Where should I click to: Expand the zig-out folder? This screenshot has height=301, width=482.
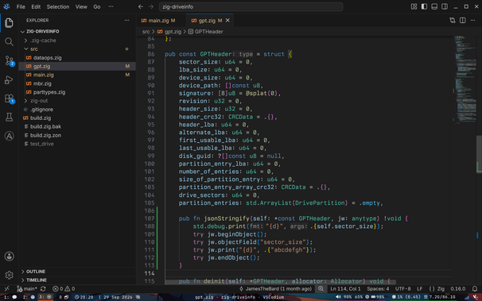point(77,101)
